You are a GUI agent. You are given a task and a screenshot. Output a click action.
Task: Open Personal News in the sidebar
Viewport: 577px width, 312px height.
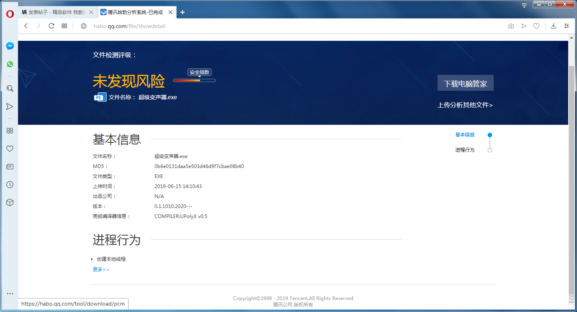point(10,167)
